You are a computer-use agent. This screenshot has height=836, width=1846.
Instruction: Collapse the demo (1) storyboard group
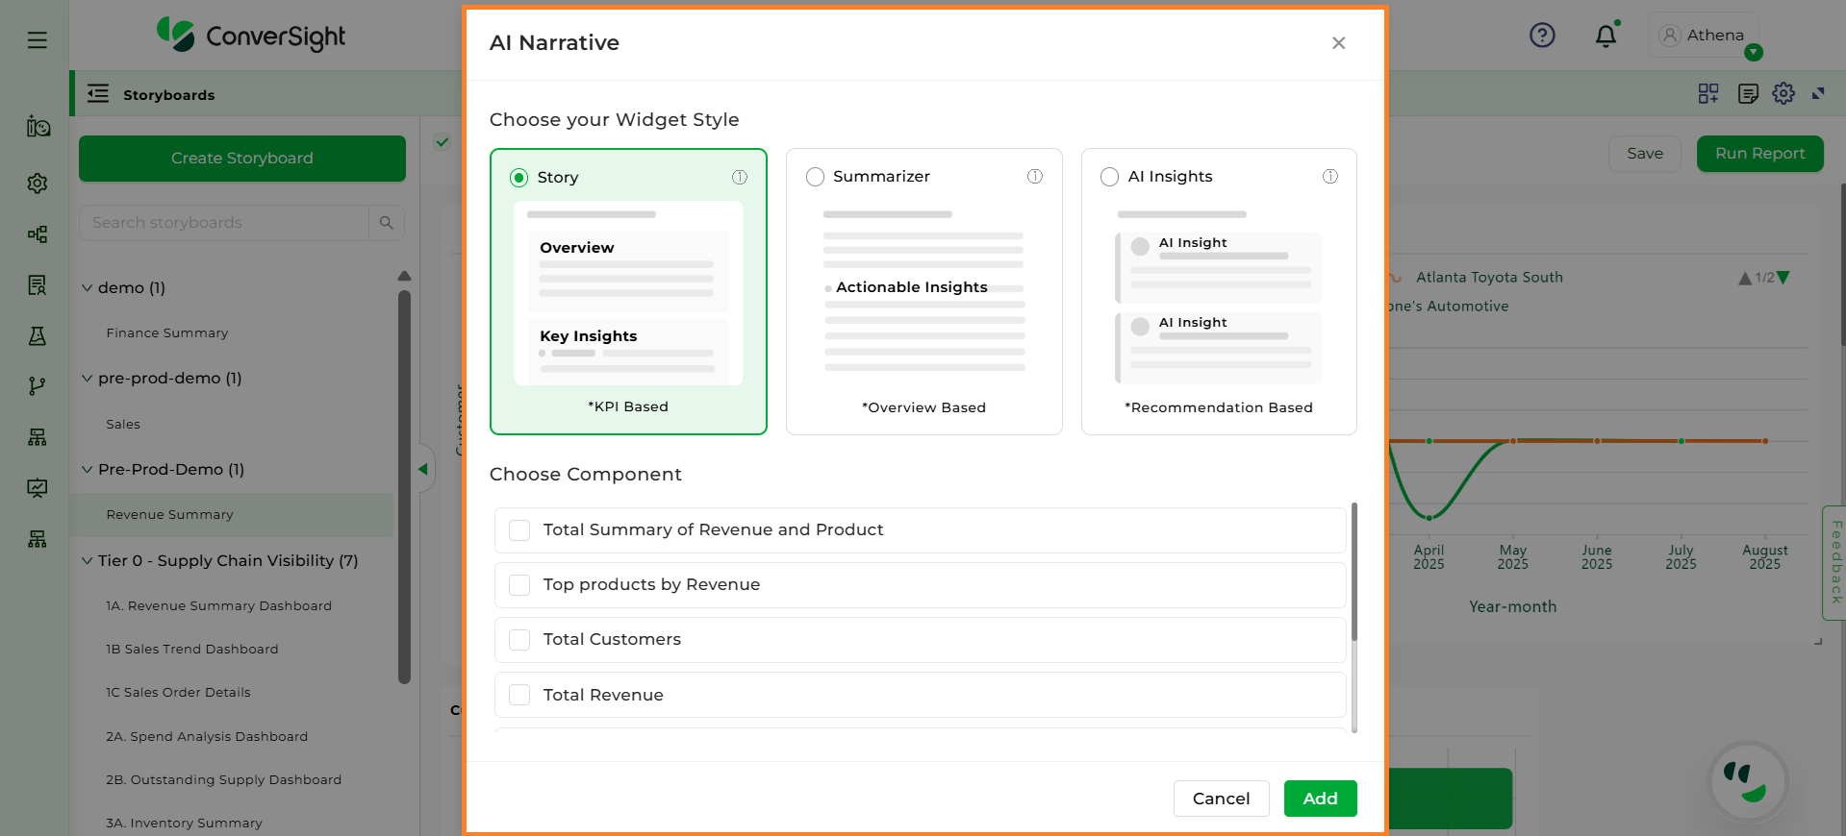[88, 287]
